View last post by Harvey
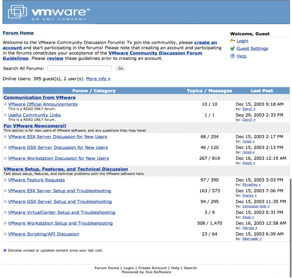This screenshot has height=278, width=292. coord(250,228)
